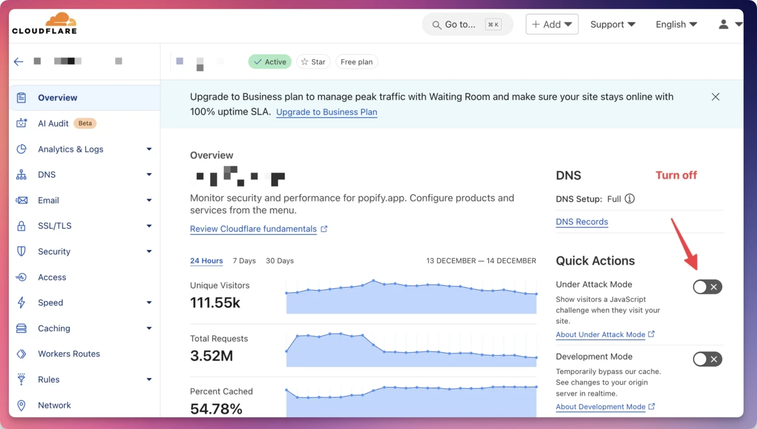This screenshot has height=429, width=757.
Task: Select the 24 Hours tab
Action: coord(206,261)
